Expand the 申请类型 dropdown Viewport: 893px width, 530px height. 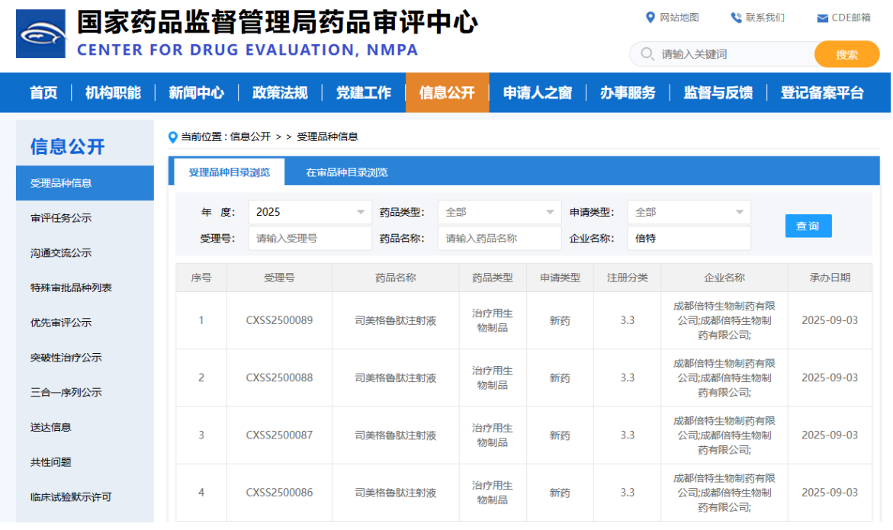689,212
